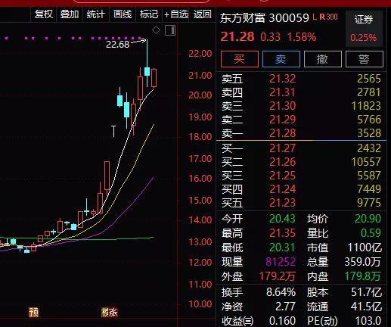Open the 复权 adjustment menu
This screenshot has height=327, width=391.
[44, 14]
